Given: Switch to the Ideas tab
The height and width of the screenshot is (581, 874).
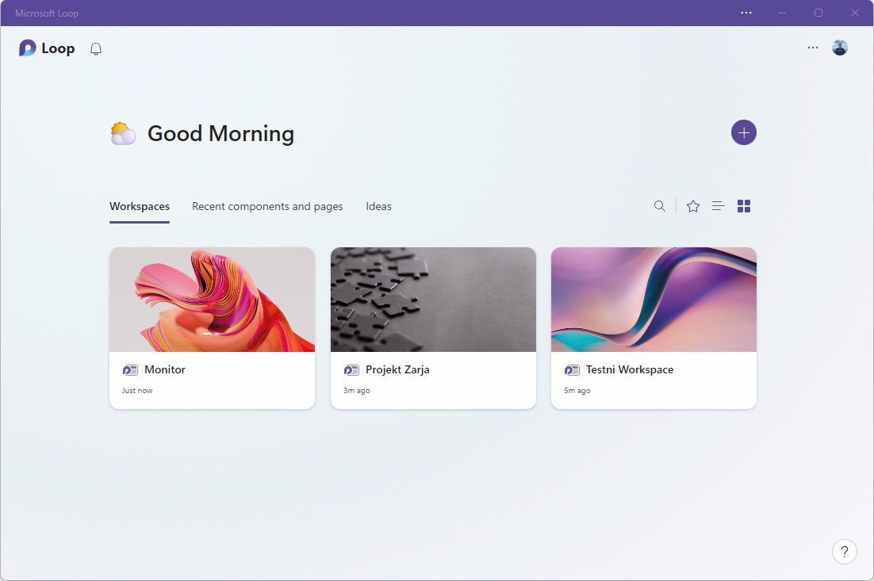Looking at the screenshot, I should pos(378,206).
